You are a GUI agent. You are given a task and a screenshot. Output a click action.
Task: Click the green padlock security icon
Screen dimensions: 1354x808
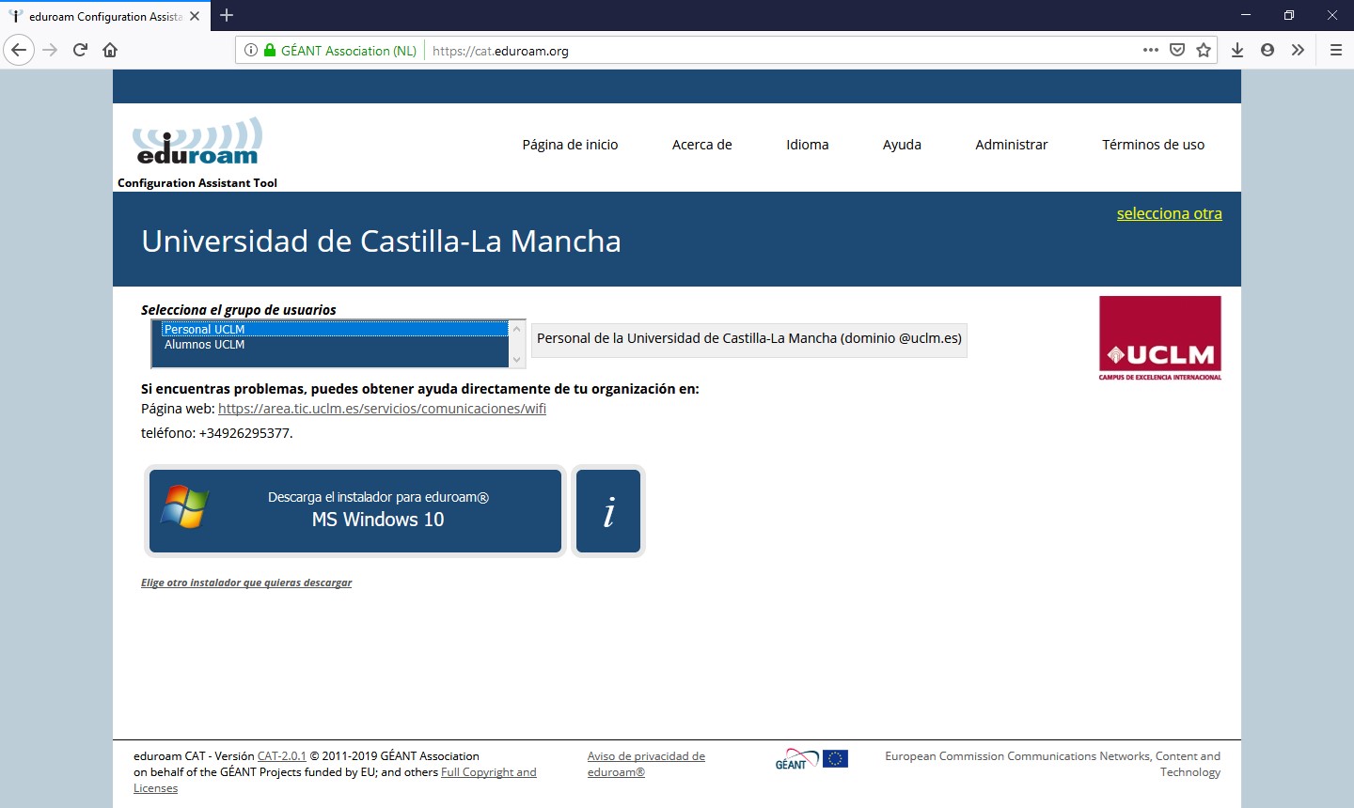tap(270, 51)
